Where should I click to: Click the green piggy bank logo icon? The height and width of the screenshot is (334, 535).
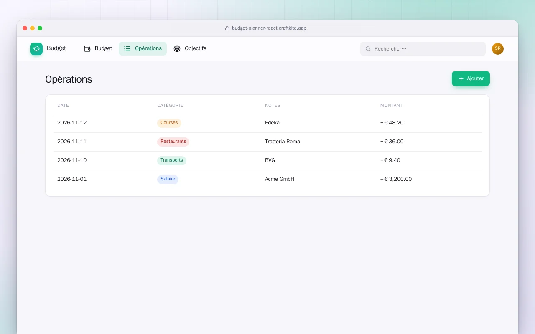(x=36, y=49)
